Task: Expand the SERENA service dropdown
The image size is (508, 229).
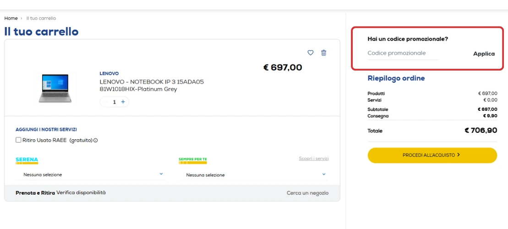Action: (91, 174)
